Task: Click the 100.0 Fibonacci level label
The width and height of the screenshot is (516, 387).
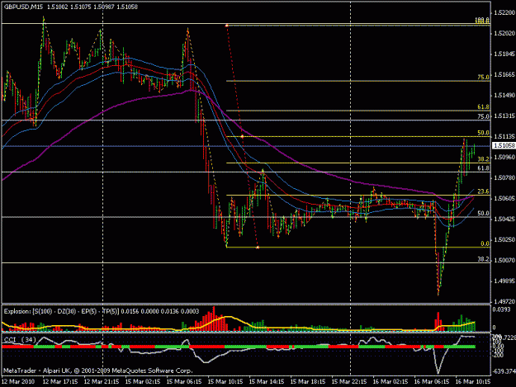Action: click(482, 21)
